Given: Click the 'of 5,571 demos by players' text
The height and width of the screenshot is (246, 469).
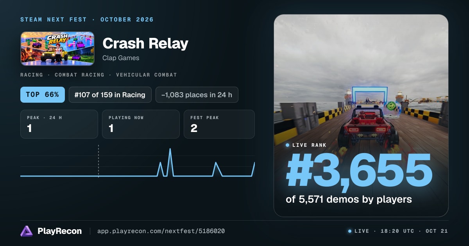Looking at the screenshot, I should [x=349, y=199].
